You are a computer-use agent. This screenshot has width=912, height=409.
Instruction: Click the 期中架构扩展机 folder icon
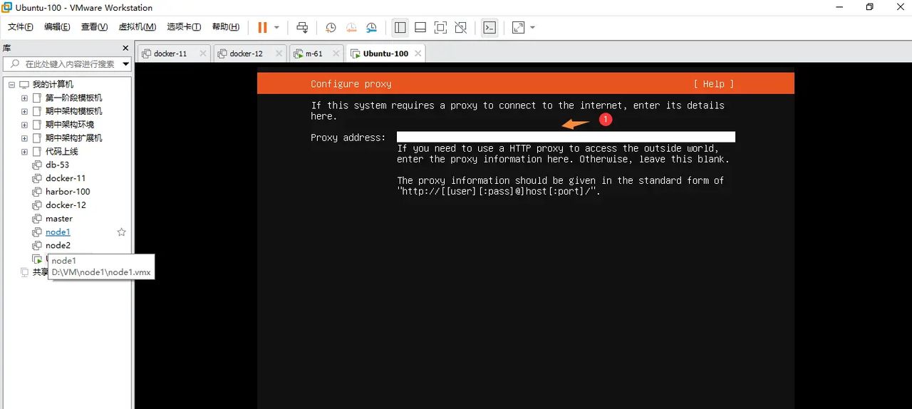(37, 138)
